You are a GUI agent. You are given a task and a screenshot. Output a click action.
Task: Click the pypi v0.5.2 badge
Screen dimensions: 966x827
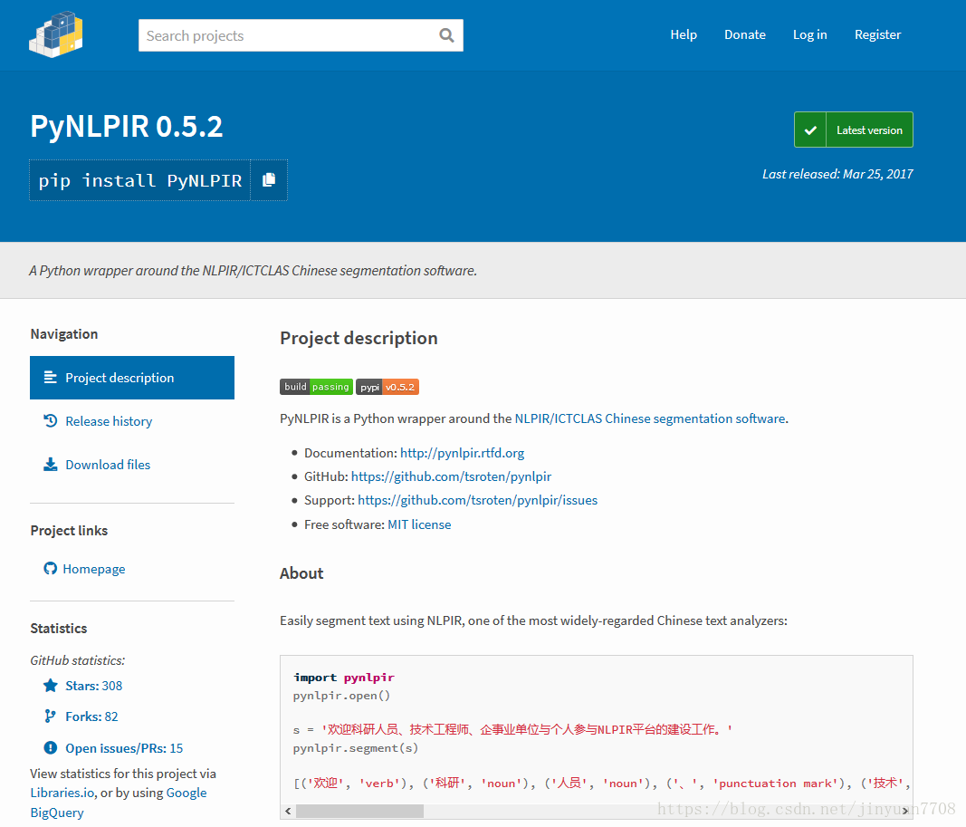(x=387, y=387)
